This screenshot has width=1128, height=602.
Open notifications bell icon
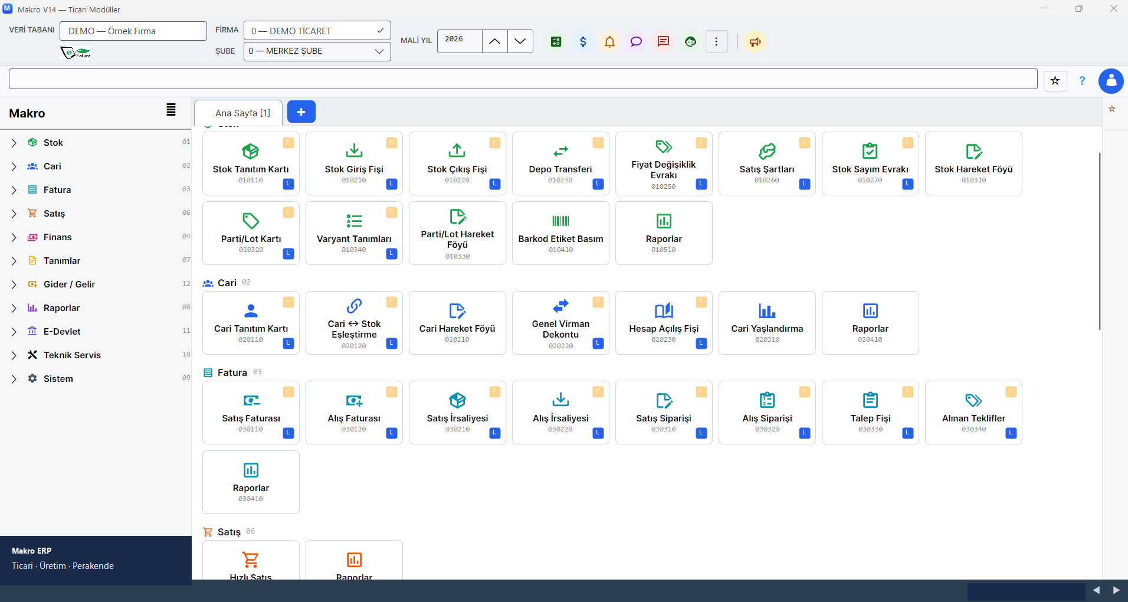[609, 41]
